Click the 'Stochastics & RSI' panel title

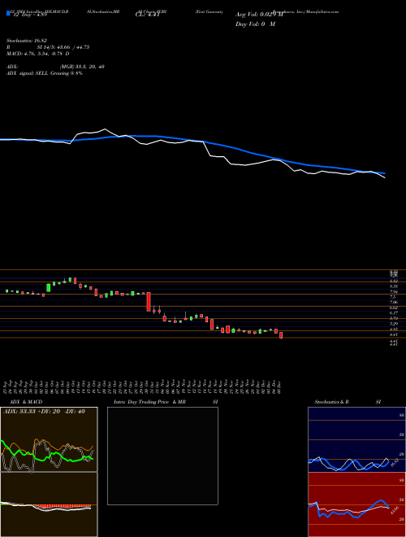pyautogui.click(x=348, y=402)
